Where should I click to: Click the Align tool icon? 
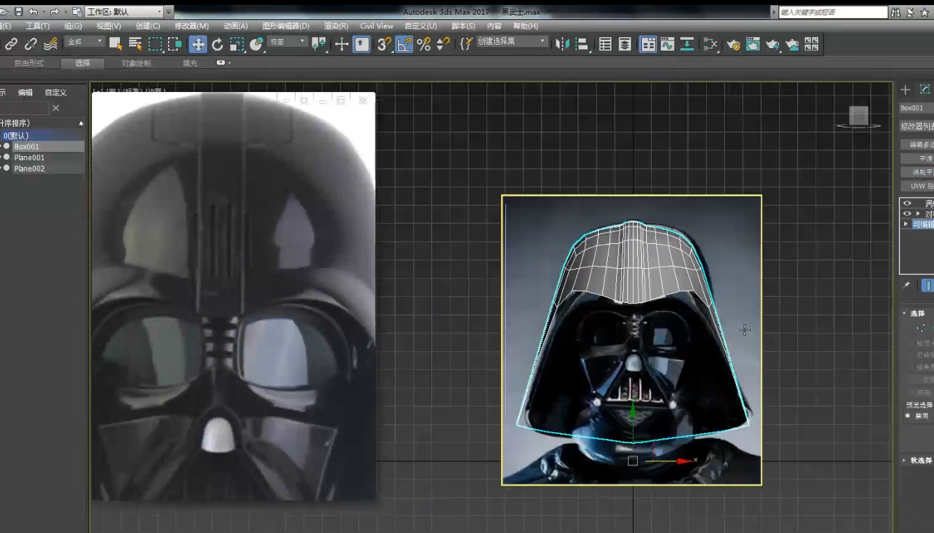pos(582,44)
